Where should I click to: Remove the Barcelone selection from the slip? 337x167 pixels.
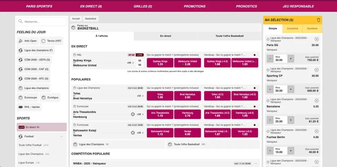(316, 101)
